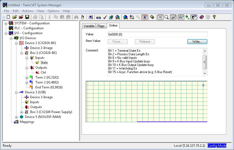Collapse Box 1 (CX2020-BK) node

click(x=21, y=53)
